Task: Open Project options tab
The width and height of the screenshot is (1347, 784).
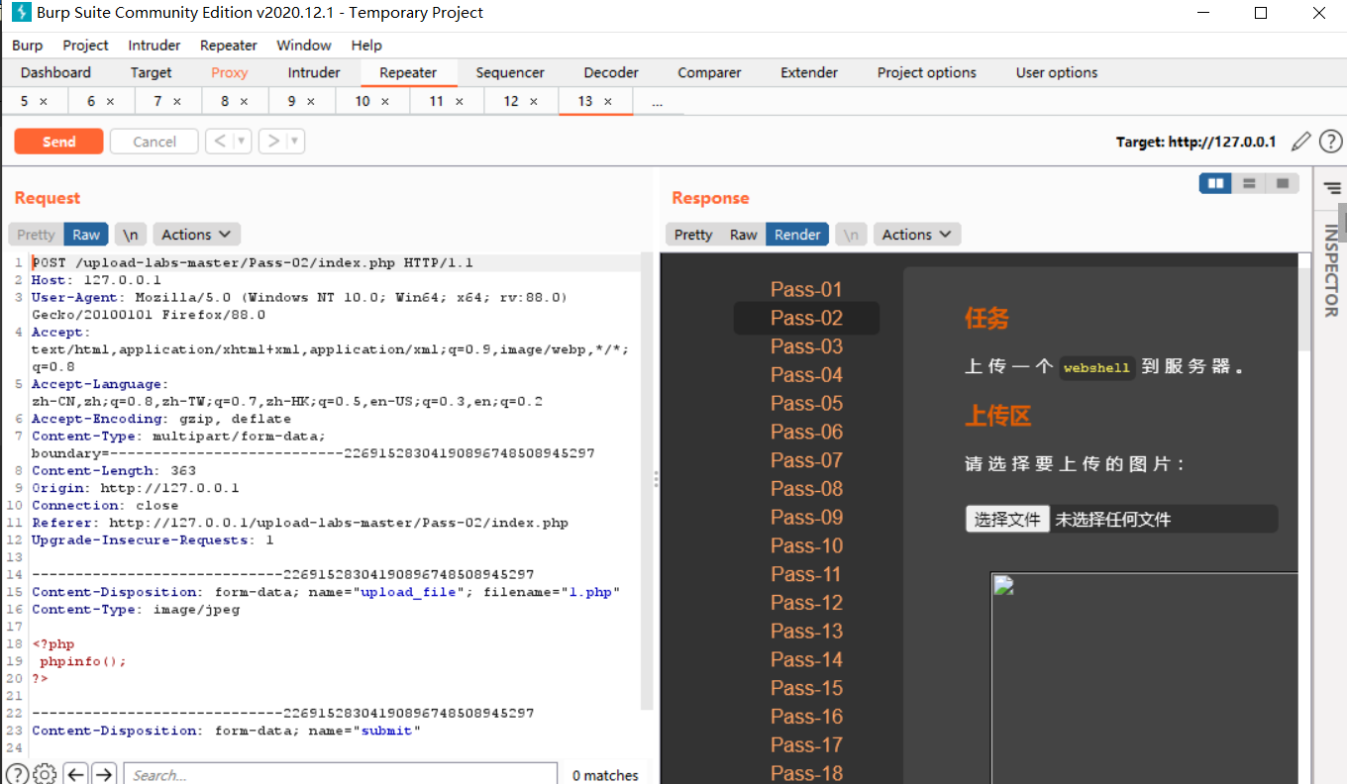Action: 927,72
